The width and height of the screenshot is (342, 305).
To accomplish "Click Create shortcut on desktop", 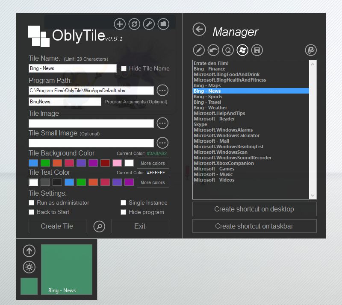I will tap(254, 209).
